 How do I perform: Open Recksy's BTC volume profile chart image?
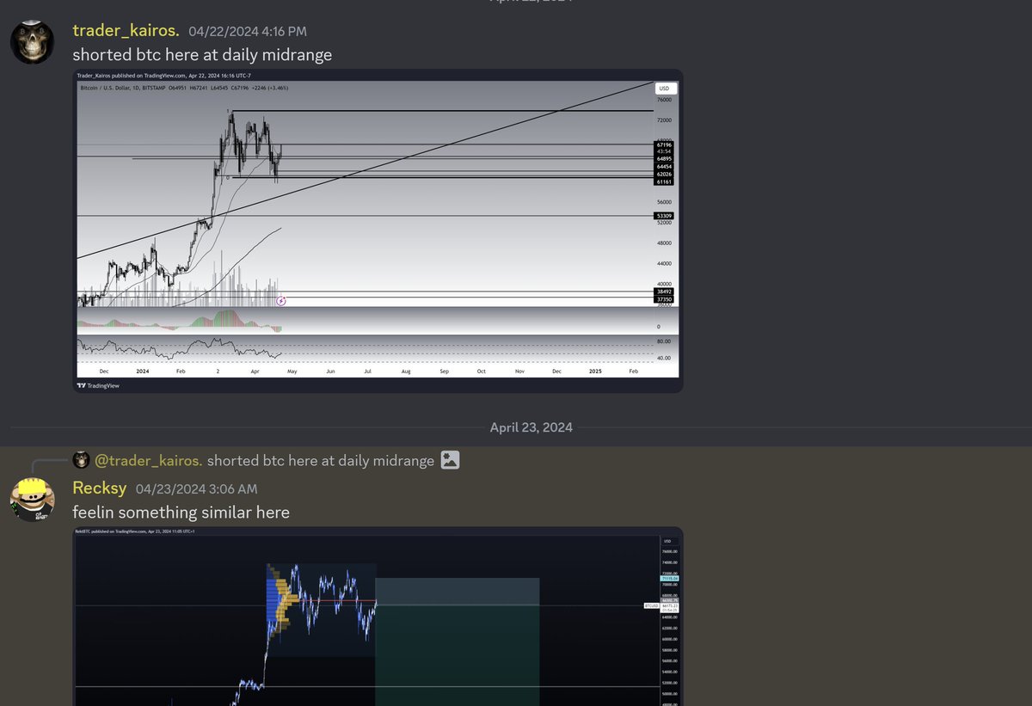378,617
